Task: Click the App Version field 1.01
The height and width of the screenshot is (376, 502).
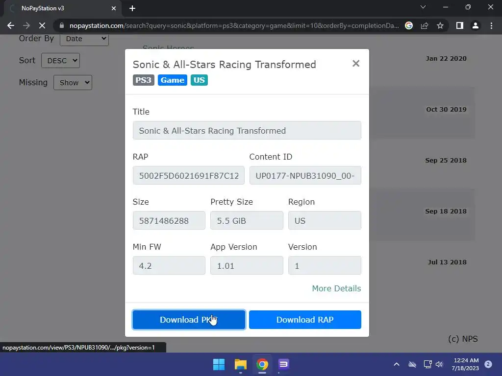Action: (247, 266)
